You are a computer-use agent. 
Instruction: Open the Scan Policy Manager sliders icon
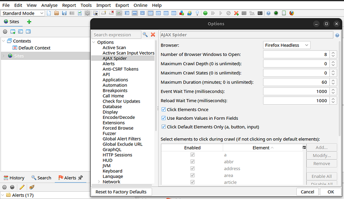(244, 13)
